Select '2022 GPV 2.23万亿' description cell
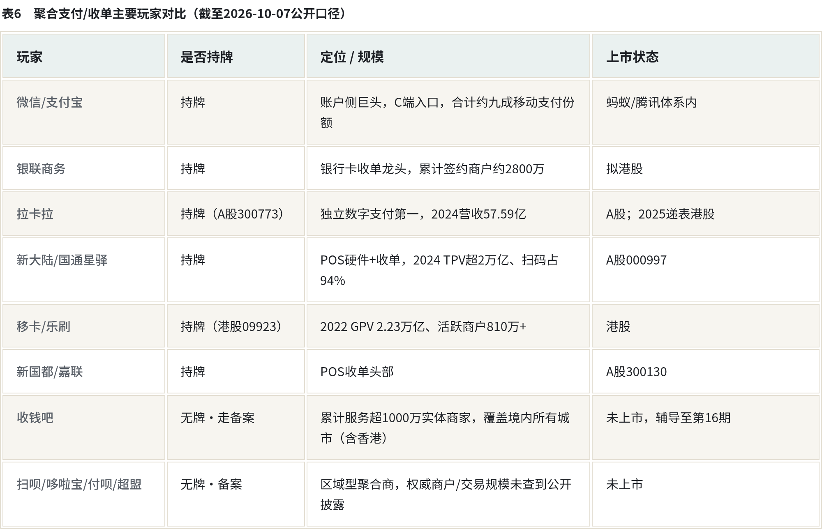Screen dimensions: 822x529 point(448,327)
